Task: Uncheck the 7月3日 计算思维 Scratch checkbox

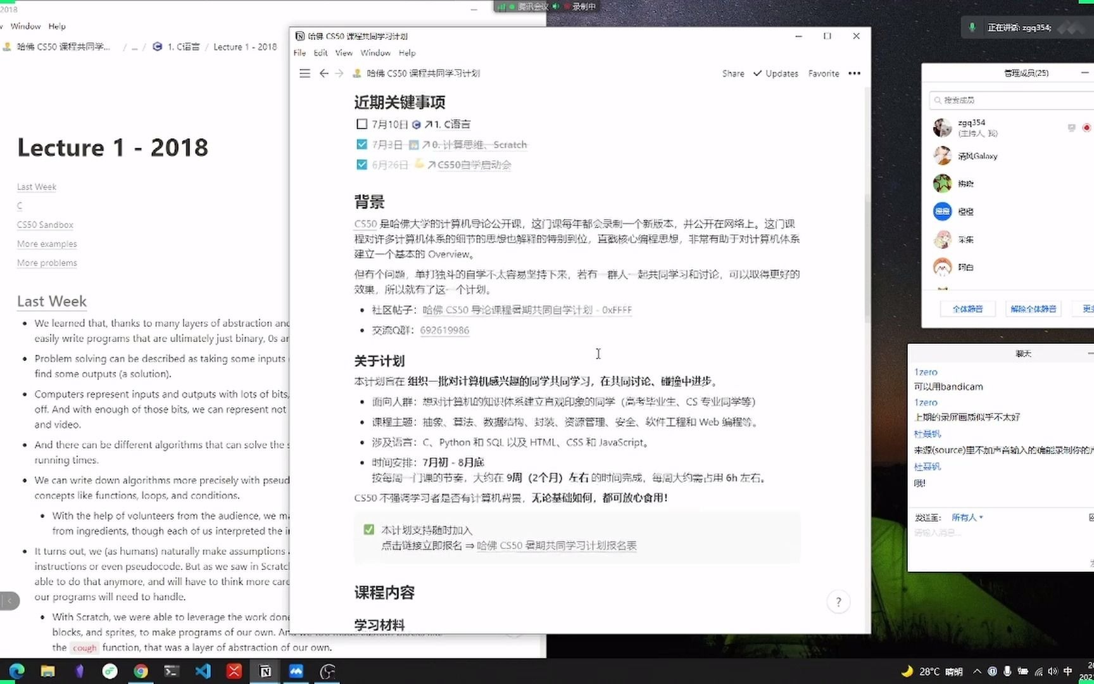Action: tap(362, 144)
